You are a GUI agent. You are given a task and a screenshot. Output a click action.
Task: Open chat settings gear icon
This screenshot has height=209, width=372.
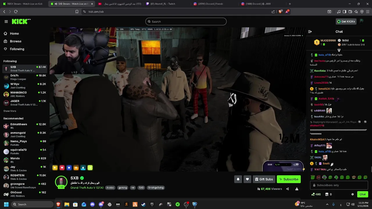click(353, 194)
